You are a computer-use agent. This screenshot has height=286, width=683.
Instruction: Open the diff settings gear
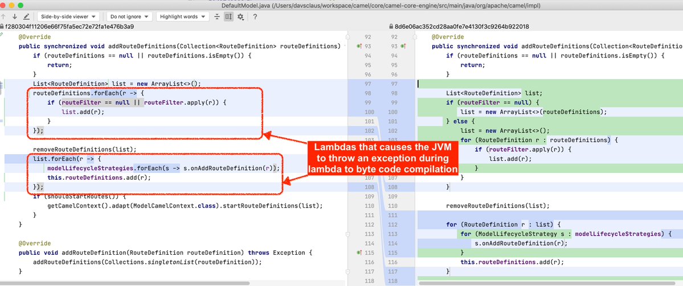coord(240,16)
